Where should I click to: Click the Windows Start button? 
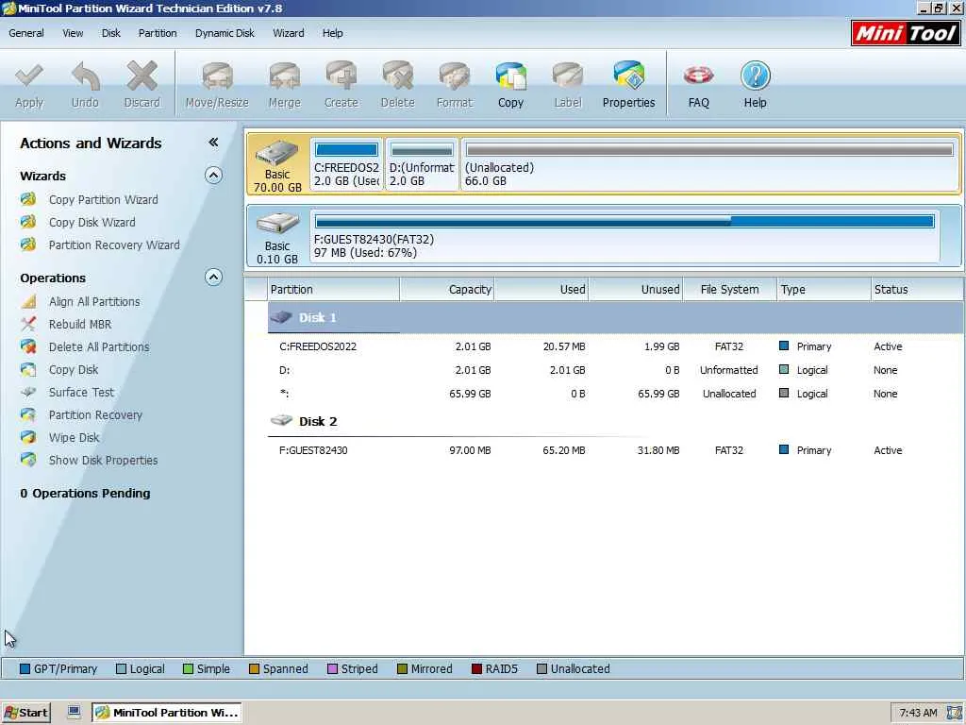(25, 713)
